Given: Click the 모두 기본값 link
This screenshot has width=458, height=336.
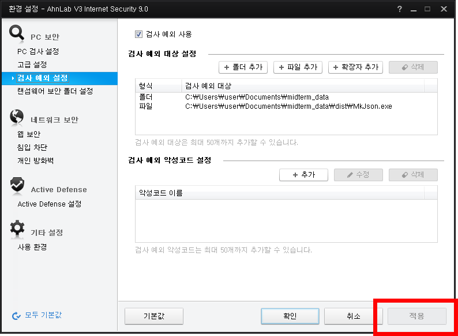Looking at the screenshot, I should [43, 315].
